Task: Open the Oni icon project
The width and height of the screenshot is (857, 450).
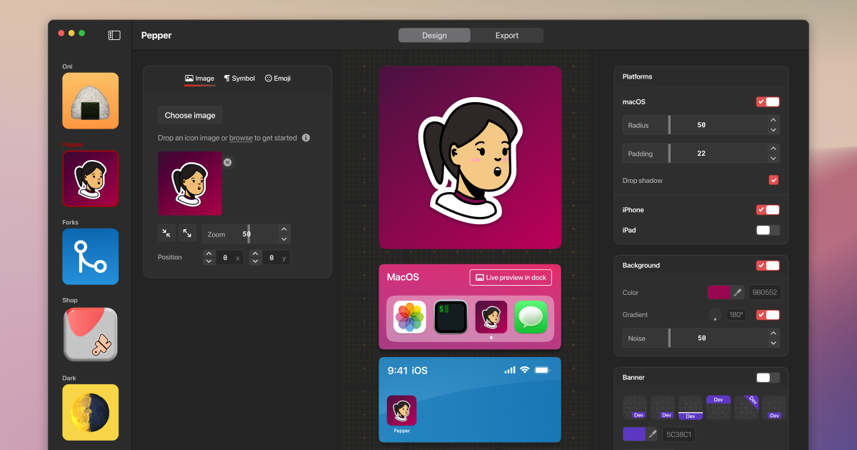Action: pyautogui.click(x=90, y=101)
